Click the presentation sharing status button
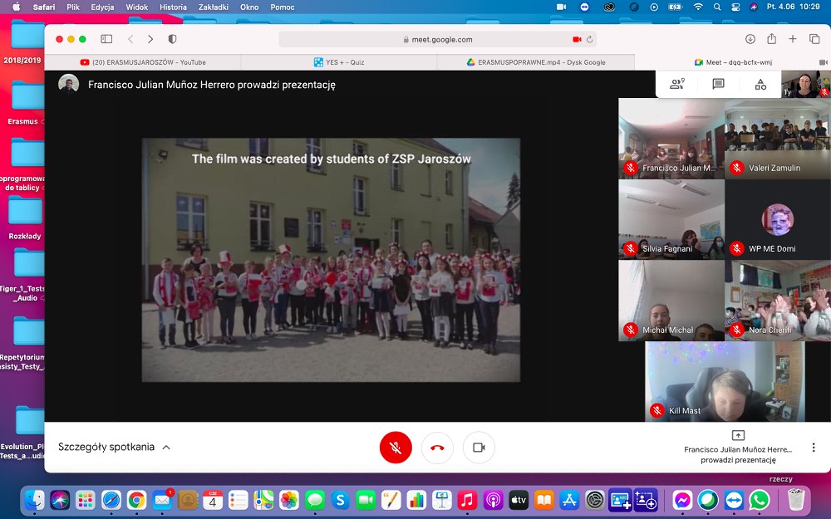Screen dimensions: 831x519 pos(738,448)
